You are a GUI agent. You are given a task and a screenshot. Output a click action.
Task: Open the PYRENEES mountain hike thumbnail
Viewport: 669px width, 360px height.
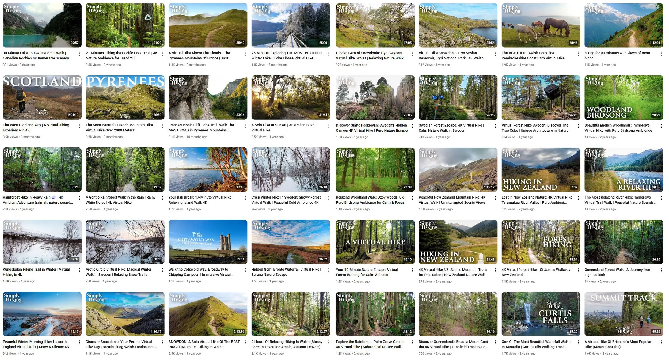125,97
